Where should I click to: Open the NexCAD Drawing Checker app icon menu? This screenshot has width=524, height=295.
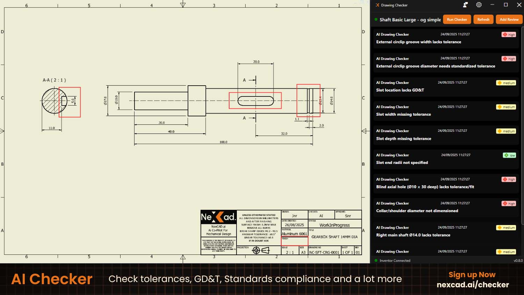377,5
